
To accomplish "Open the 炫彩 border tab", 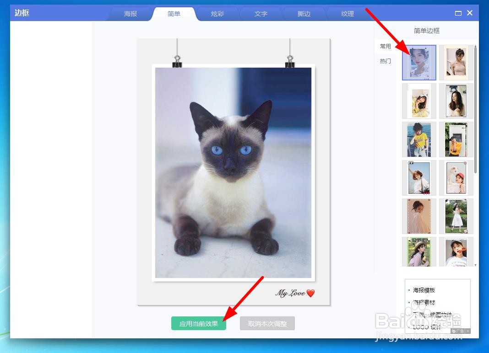I will click(x=217, y=14).
